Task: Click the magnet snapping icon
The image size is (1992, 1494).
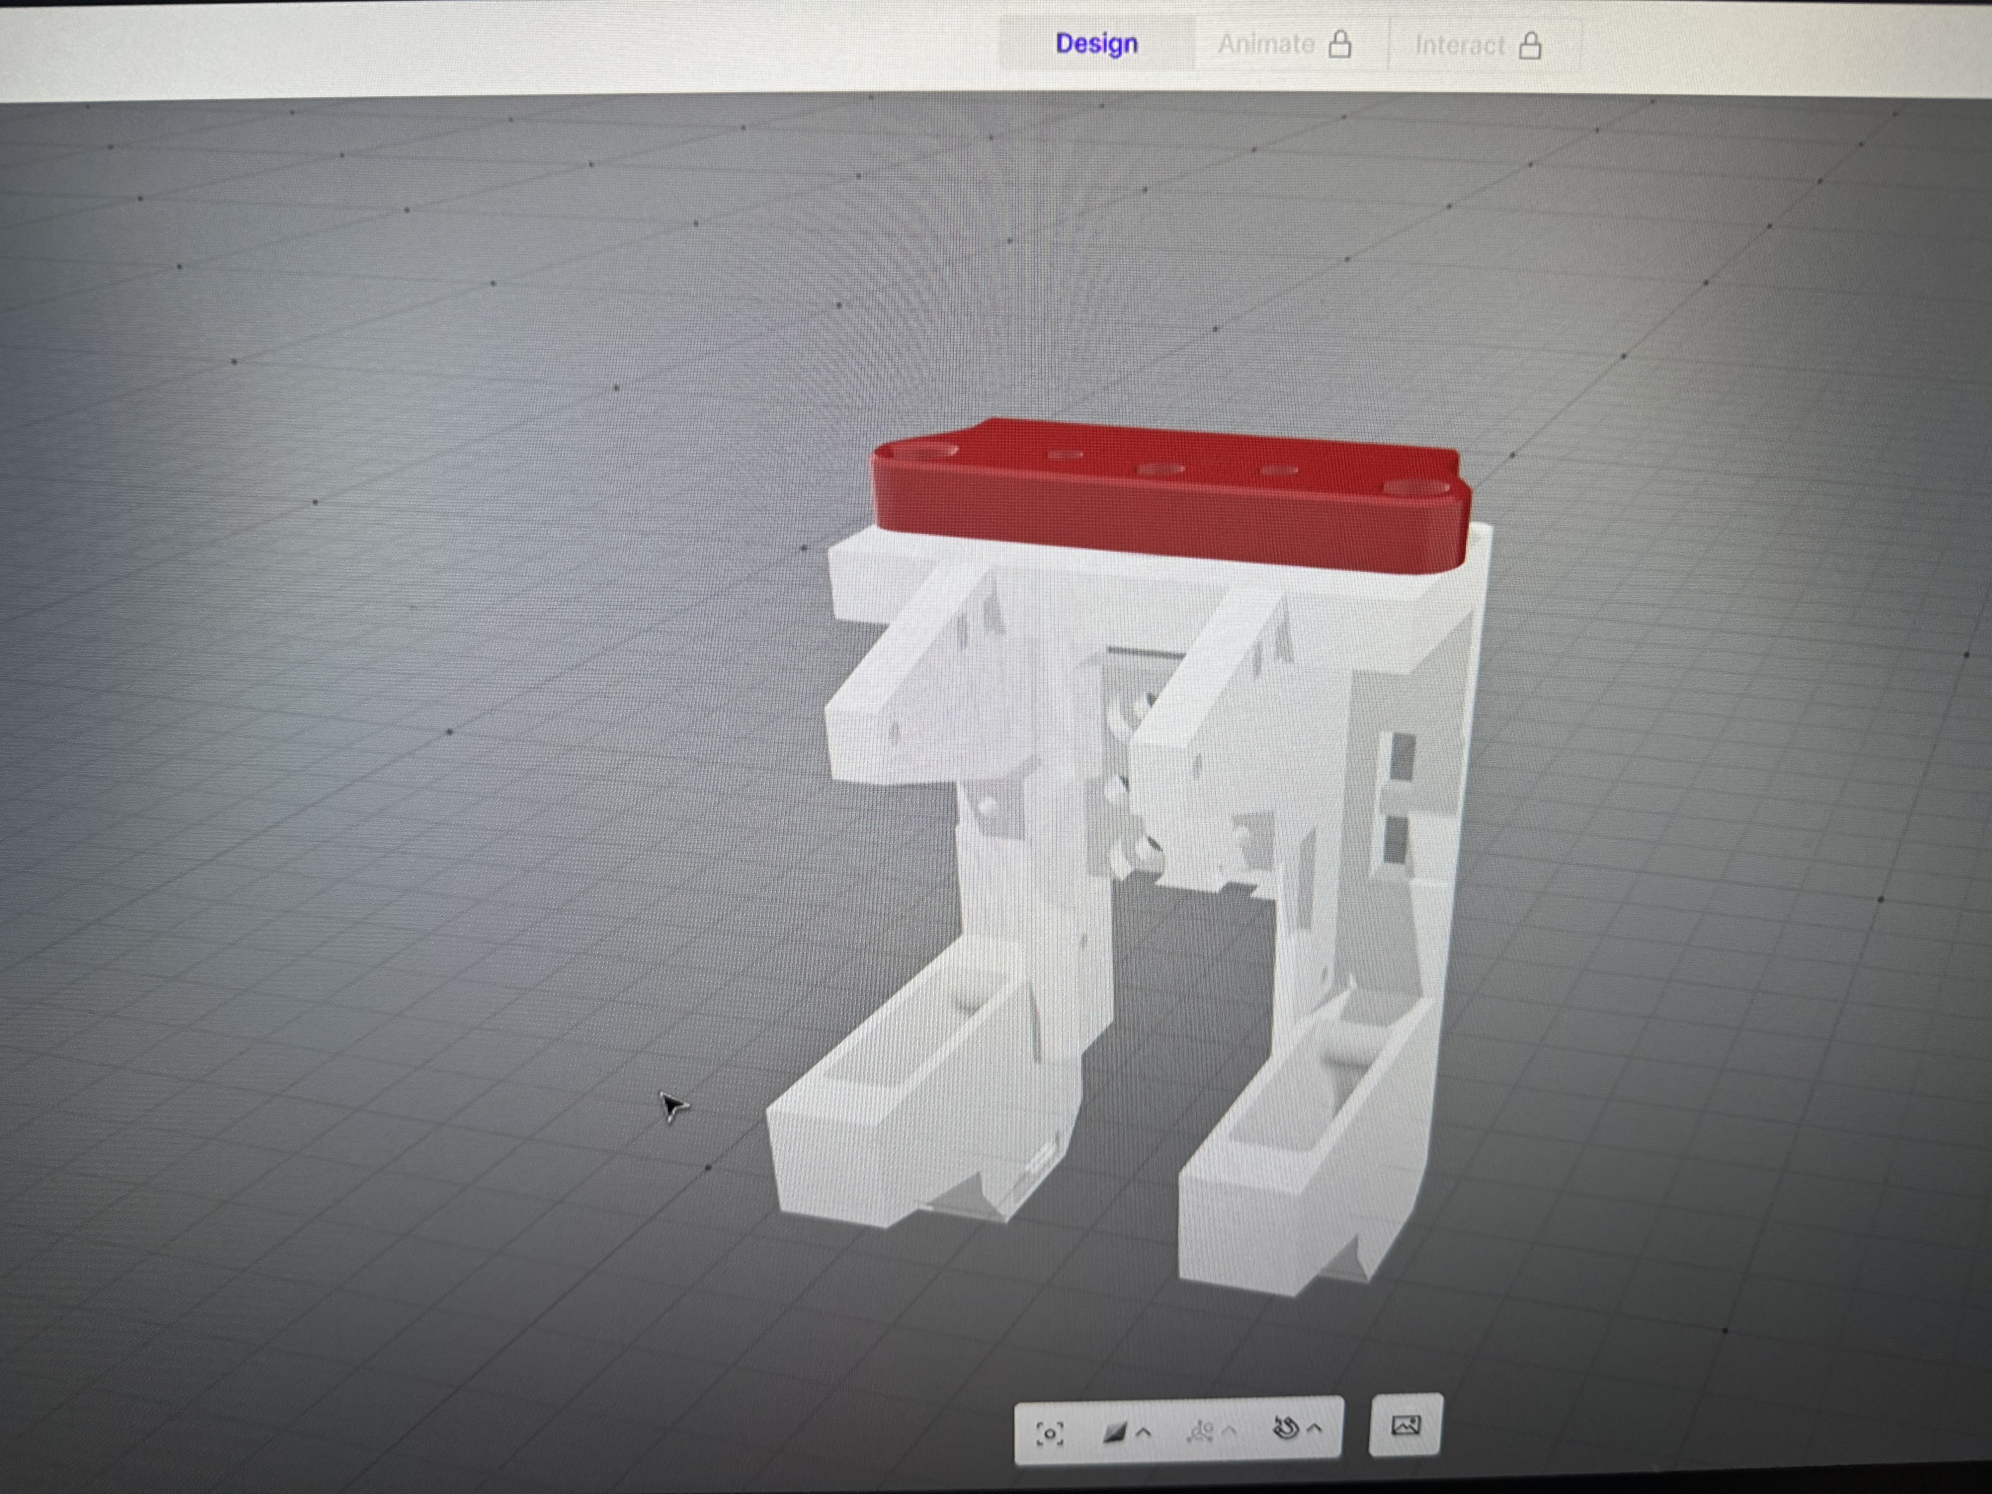Action: (1285, 1428)
